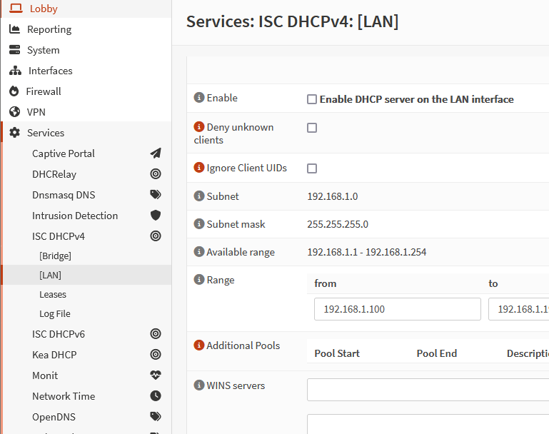Viewport: 549px width, 434px height.
Task: Click the WINS servers first input field
Action: pyautogui.click(x=428, y=390)
